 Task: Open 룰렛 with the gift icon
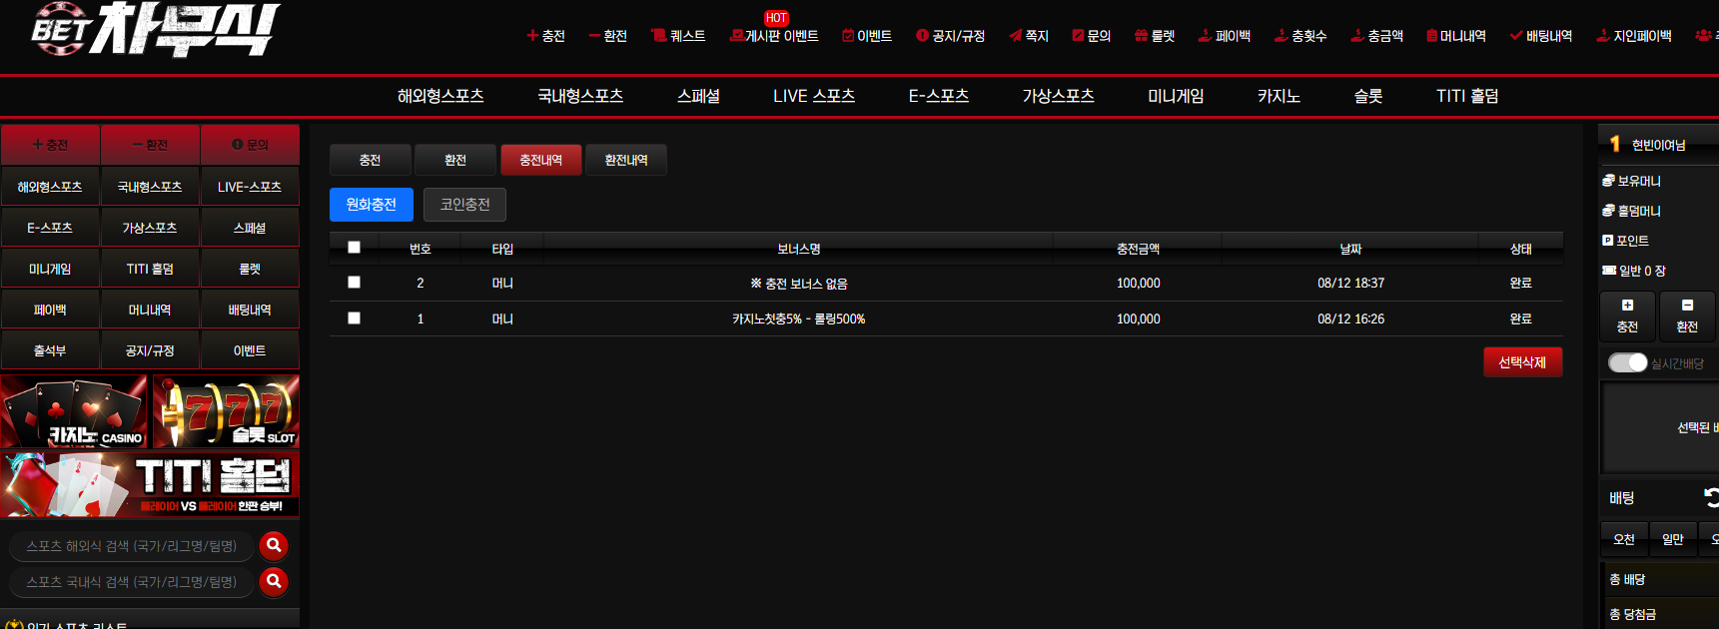(x=1155, y=36)
